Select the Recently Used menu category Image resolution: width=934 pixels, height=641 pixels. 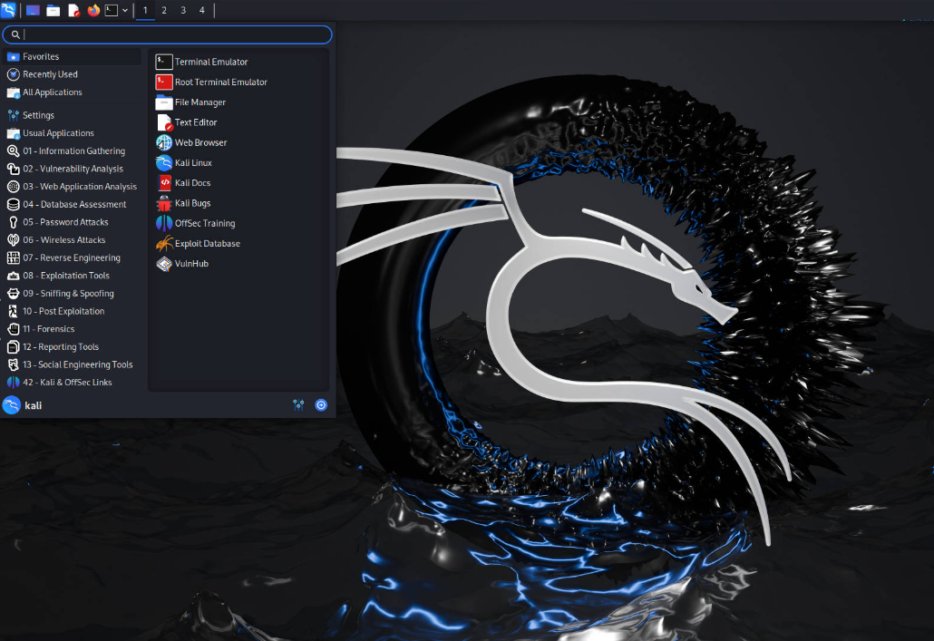click(x=50, y=74)
